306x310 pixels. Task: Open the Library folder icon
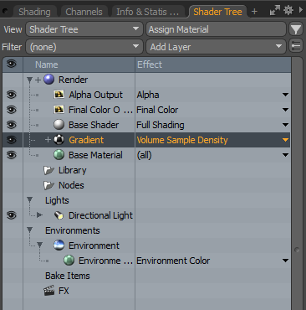tap(48, 170)
